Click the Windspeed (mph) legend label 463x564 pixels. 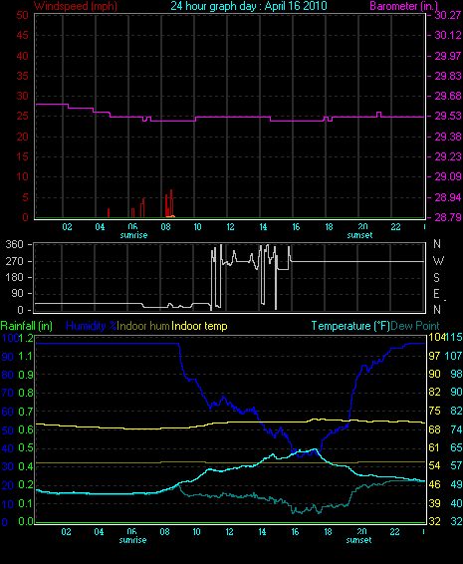[x=76, y=6]
